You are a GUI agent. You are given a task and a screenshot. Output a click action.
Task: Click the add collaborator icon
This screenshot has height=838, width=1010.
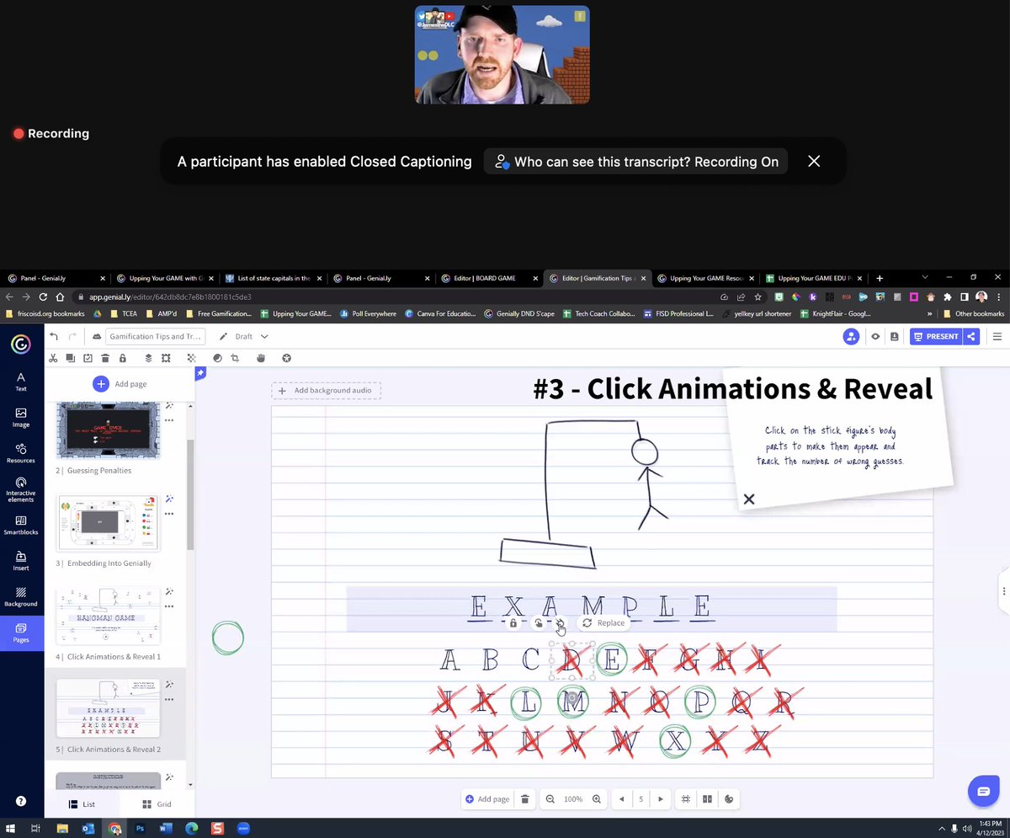coord(851,336)
